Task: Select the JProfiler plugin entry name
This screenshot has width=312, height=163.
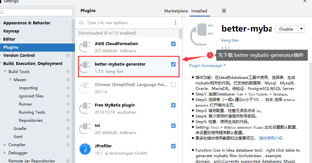Action: (x=103, y=146)
